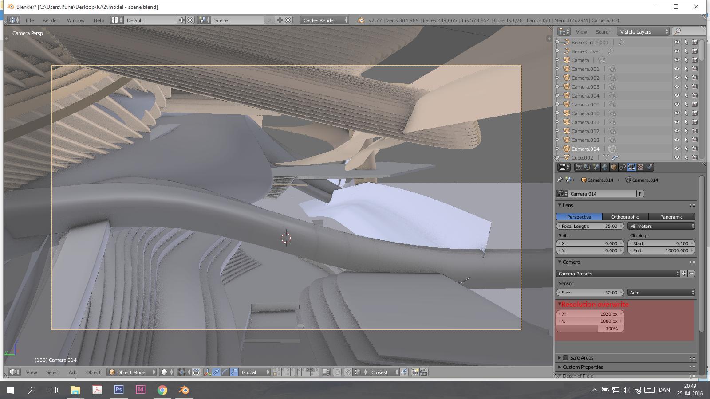Open the Render Layers properties tab
Screen dimensions: 710x399
tap(587, 167)
